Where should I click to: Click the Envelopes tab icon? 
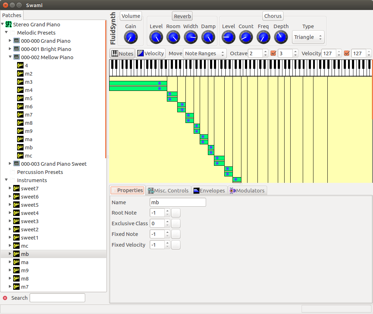point(196,191)
